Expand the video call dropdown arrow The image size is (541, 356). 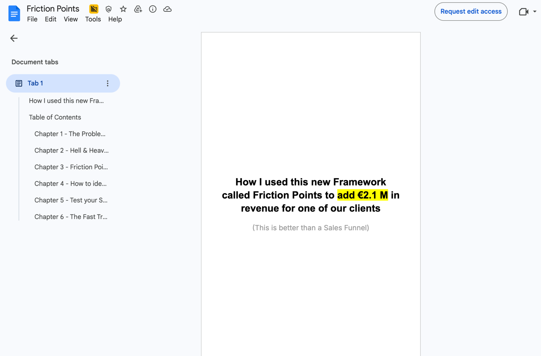pos(535,11)
